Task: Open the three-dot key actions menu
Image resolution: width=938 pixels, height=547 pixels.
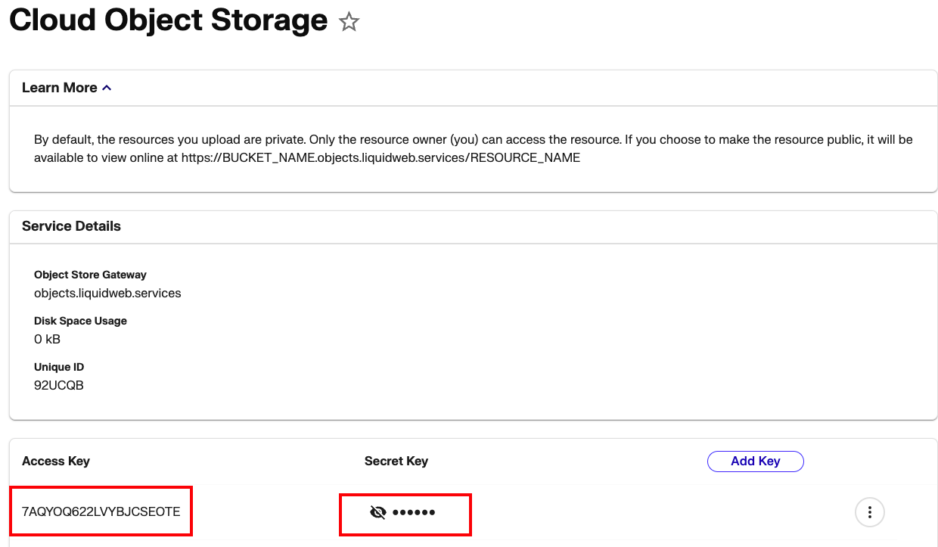Action: 869,512
